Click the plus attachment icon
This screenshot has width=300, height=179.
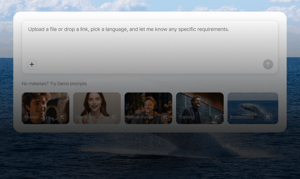click(32, 64)
